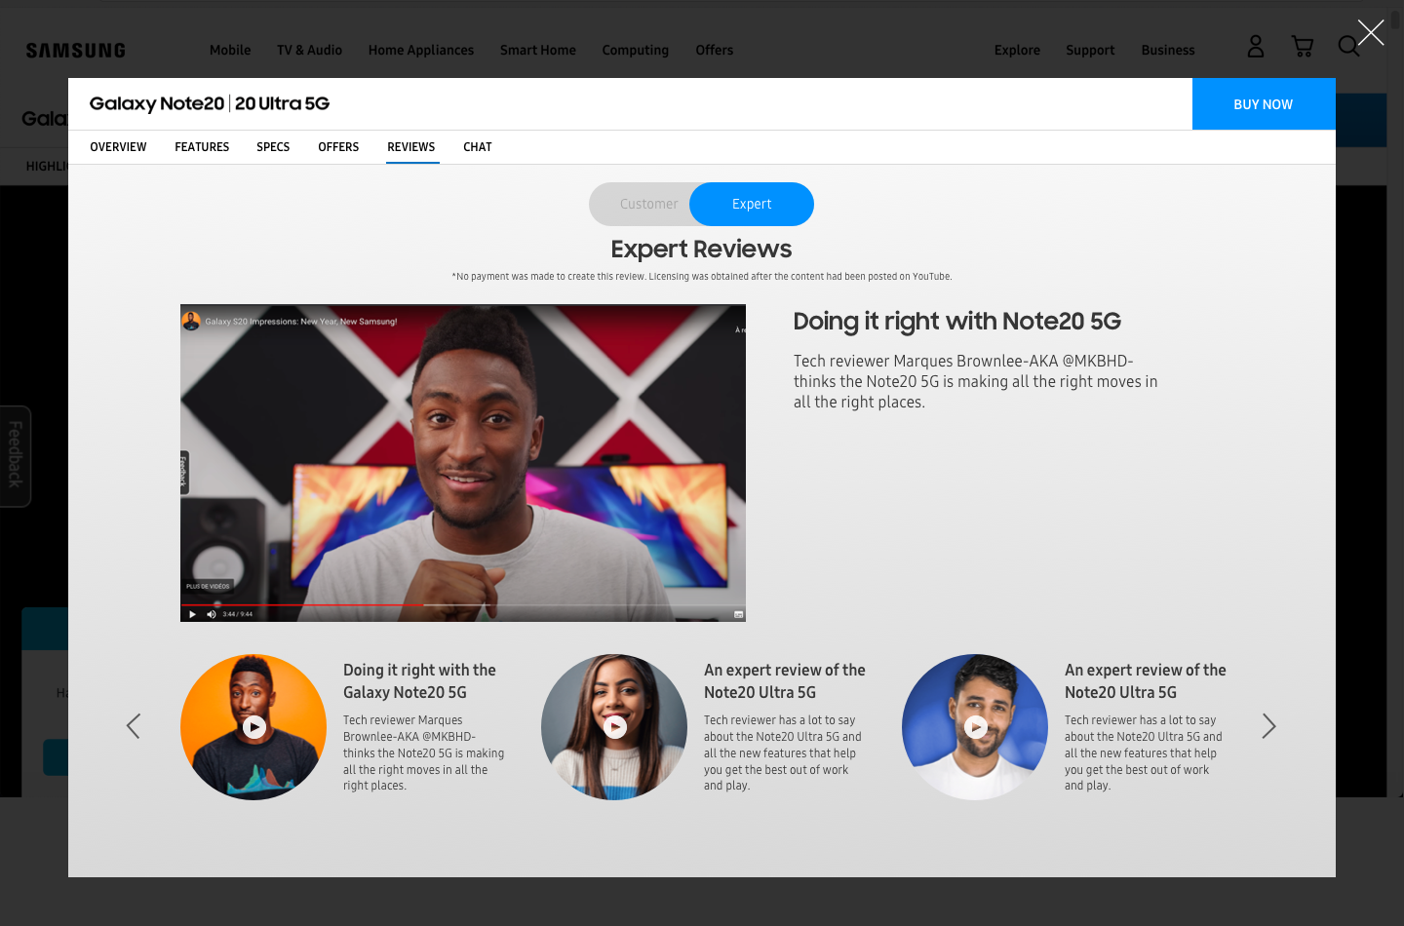Click the Explore link
Screen dimensions: 1404x926
(1017, 50)
